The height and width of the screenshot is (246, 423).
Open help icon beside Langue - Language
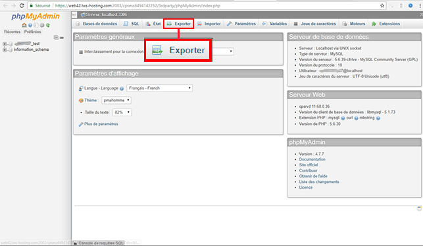coord(122,89)
